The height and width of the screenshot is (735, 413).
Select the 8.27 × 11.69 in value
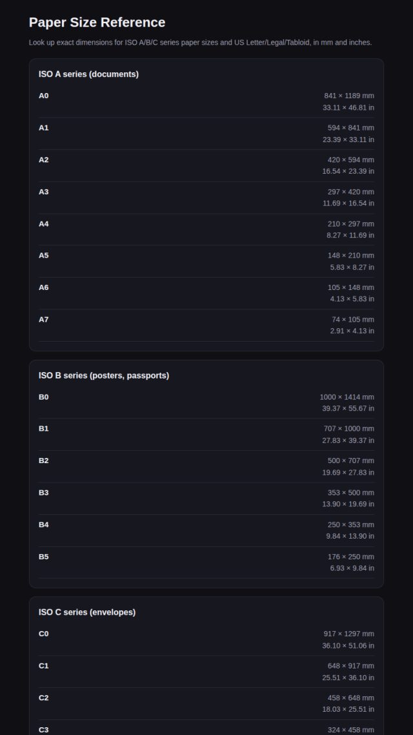pos(350,235)
